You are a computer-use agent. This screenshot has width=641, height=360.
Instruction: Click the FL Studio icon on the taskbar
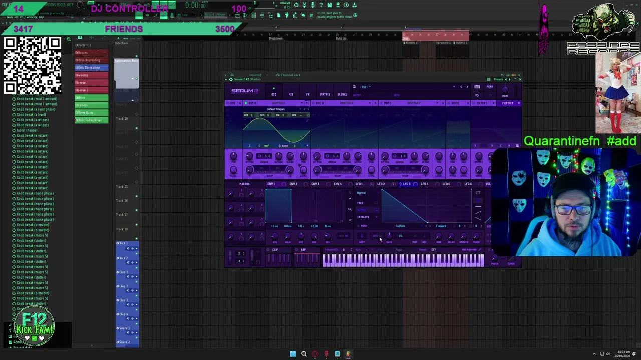(348, 354)
